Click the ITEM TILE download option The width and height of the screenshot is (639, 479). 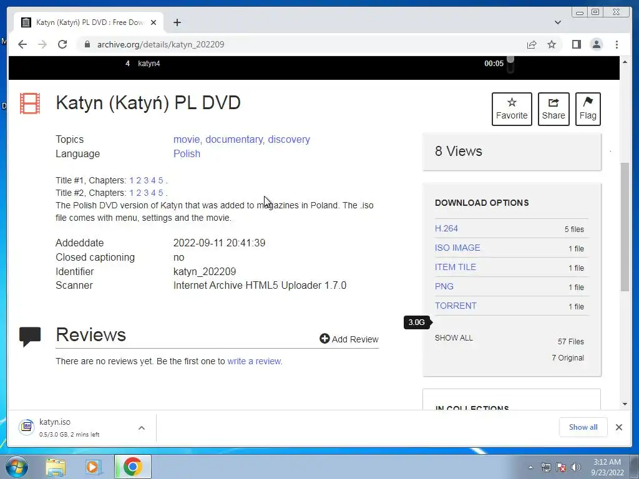(x=455, y=267)
